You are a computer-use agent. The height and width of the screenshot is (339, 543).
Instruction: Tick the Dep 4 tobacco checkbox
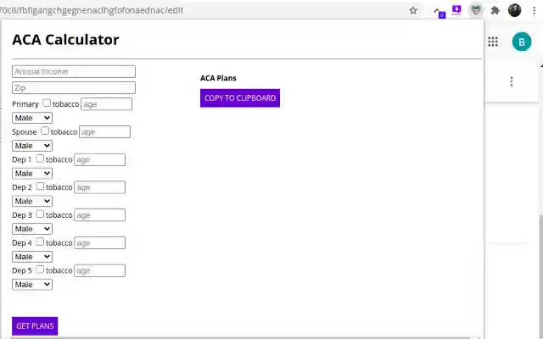40,242
